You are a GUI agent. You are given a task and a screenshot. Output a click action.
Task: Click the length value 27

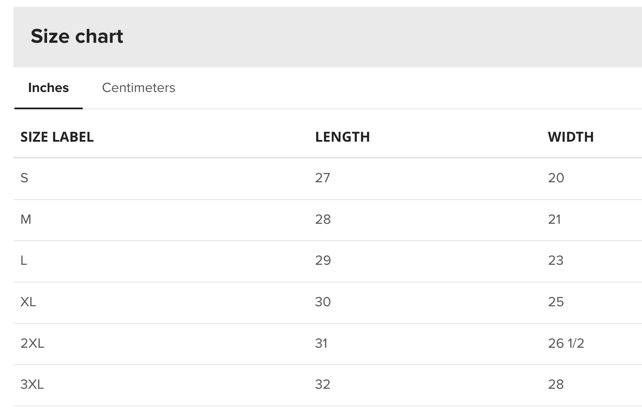coord(322,178)
